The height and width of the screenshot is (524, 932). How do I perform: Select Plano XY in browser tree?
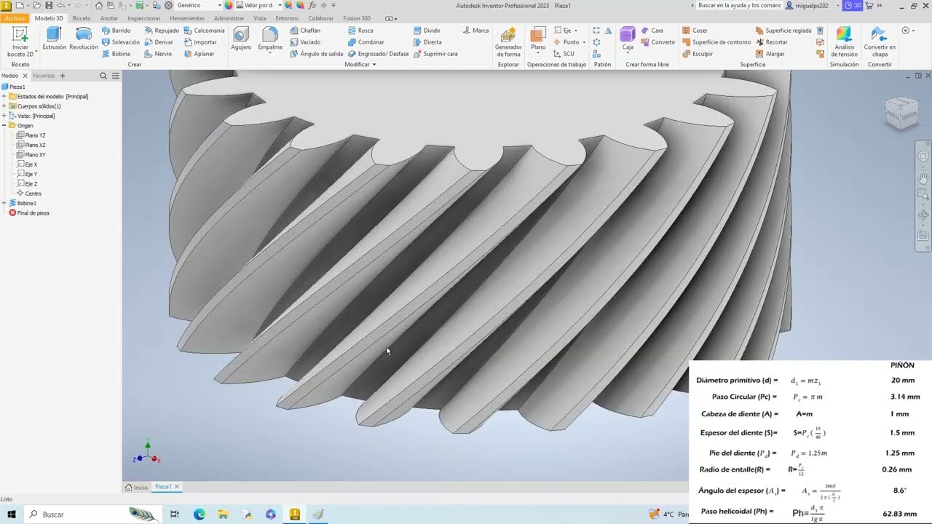(x=31, y=154)
